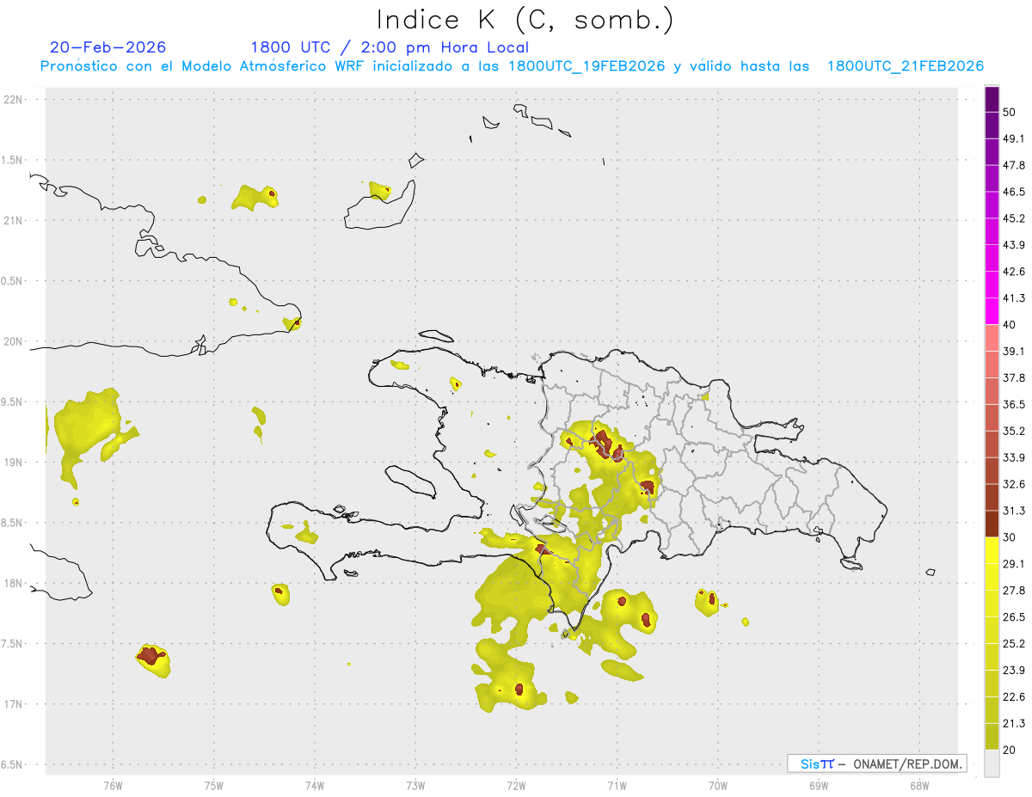Click the 71W longitude label
Image resolution: width=1032 pixels, height=797 pixels.
click(x=617, y=785)
